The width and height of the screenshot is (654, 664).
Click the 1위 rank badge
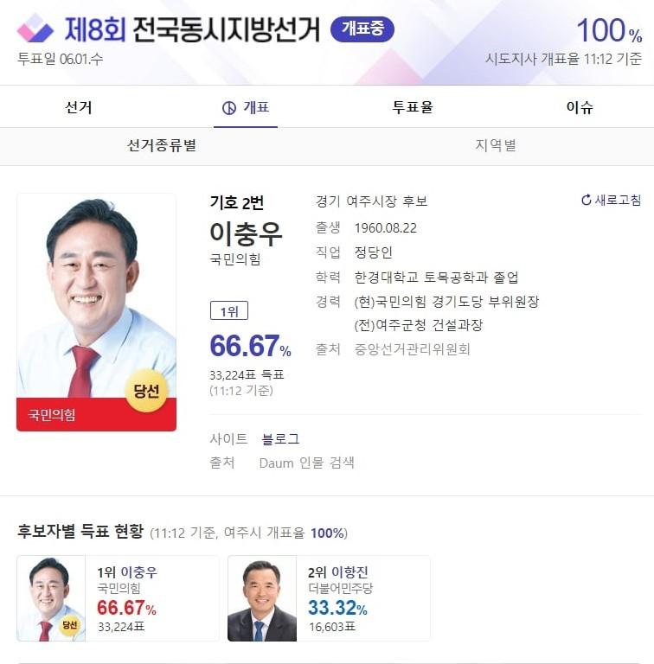pos(229,311)
